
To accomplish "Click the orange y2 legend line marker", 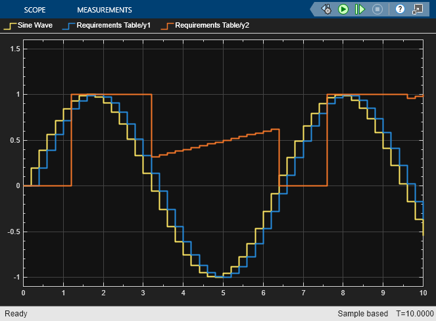I will point(168,26).
